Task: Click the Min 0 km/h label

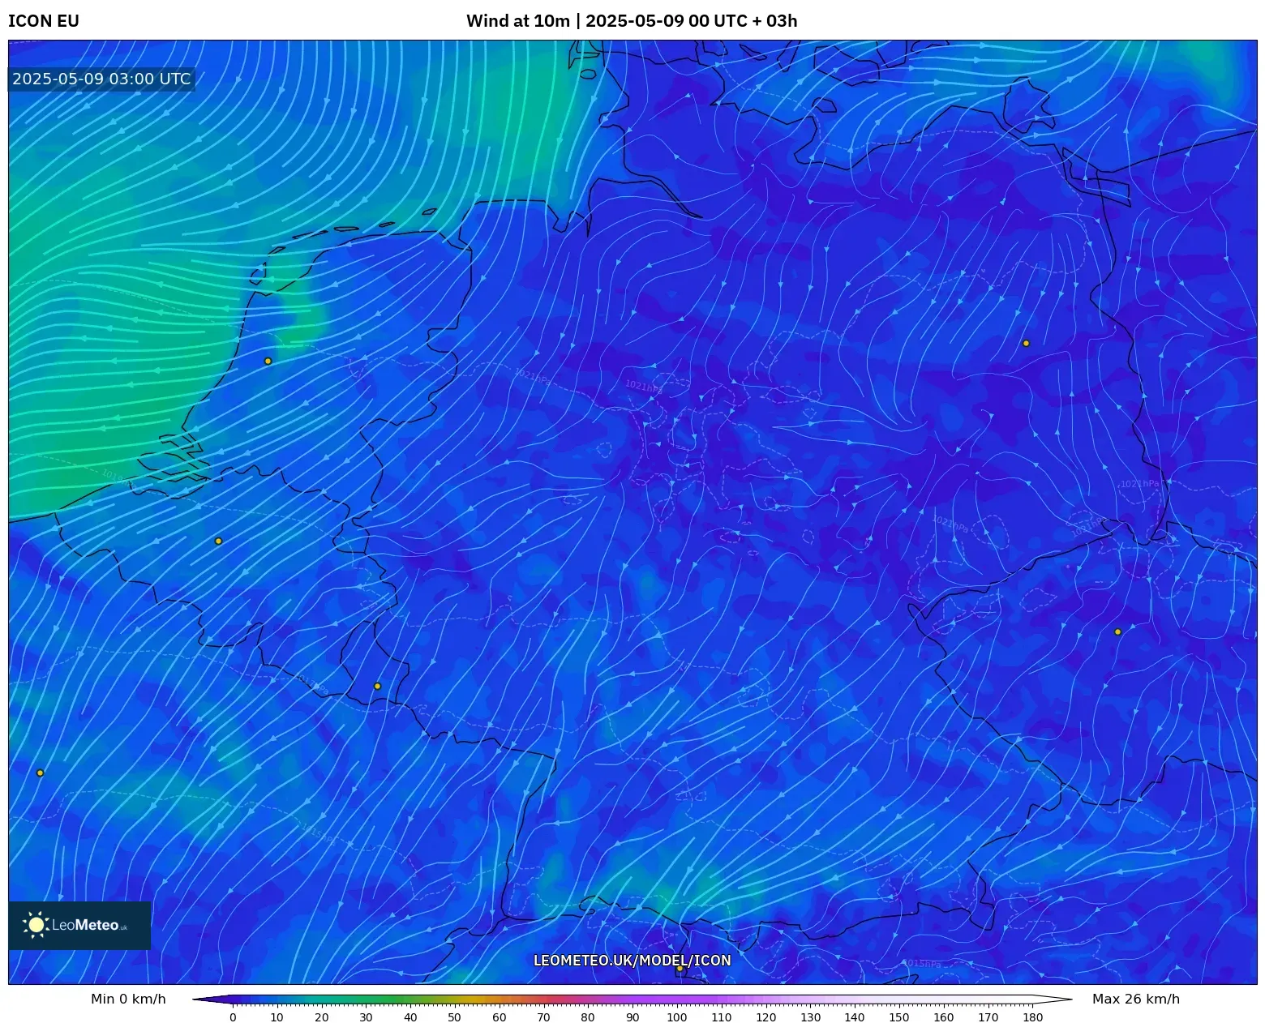Action: click(x=128, y=999)
